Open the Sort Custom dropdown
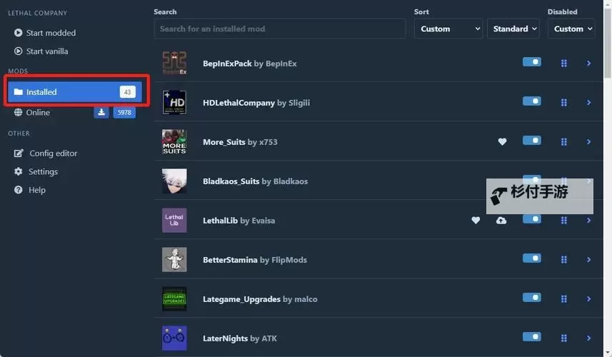 tap(448, 29)
